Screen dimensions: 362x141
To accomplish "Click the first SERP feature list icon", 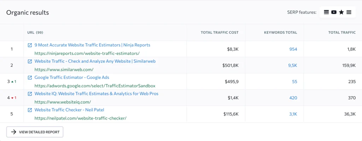I will (326, 12).
